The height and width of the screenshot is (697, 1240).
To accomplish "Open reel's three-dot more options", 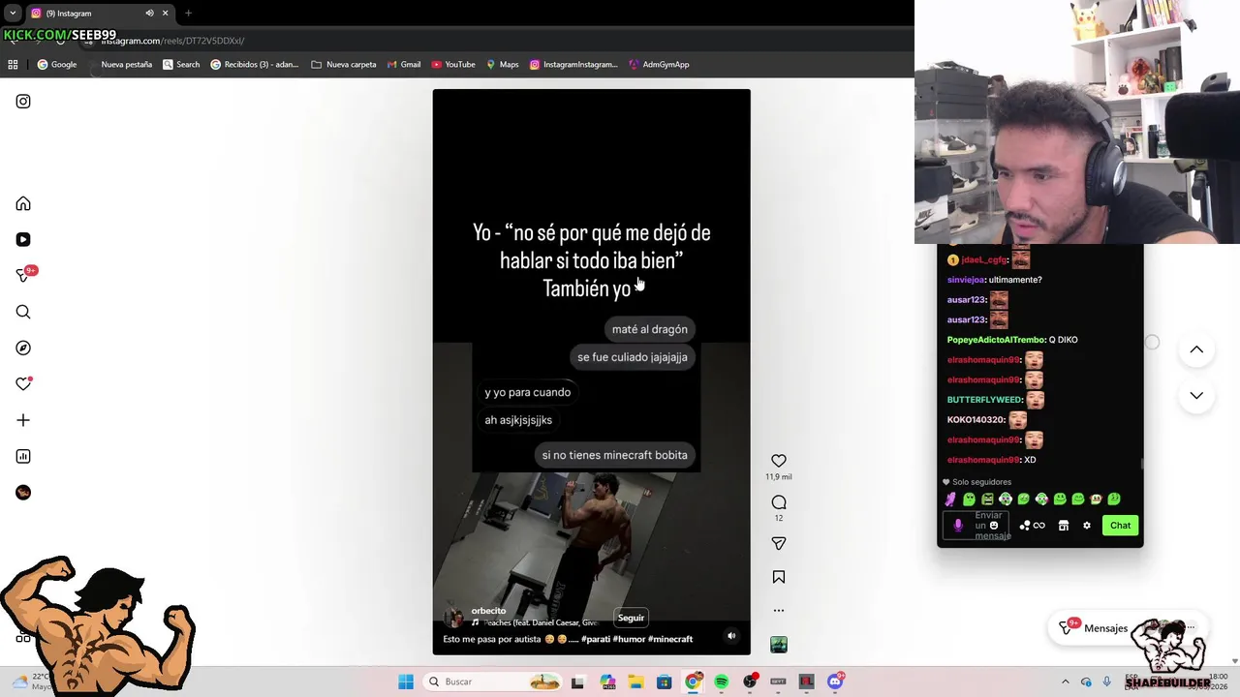I will [779, 611].
